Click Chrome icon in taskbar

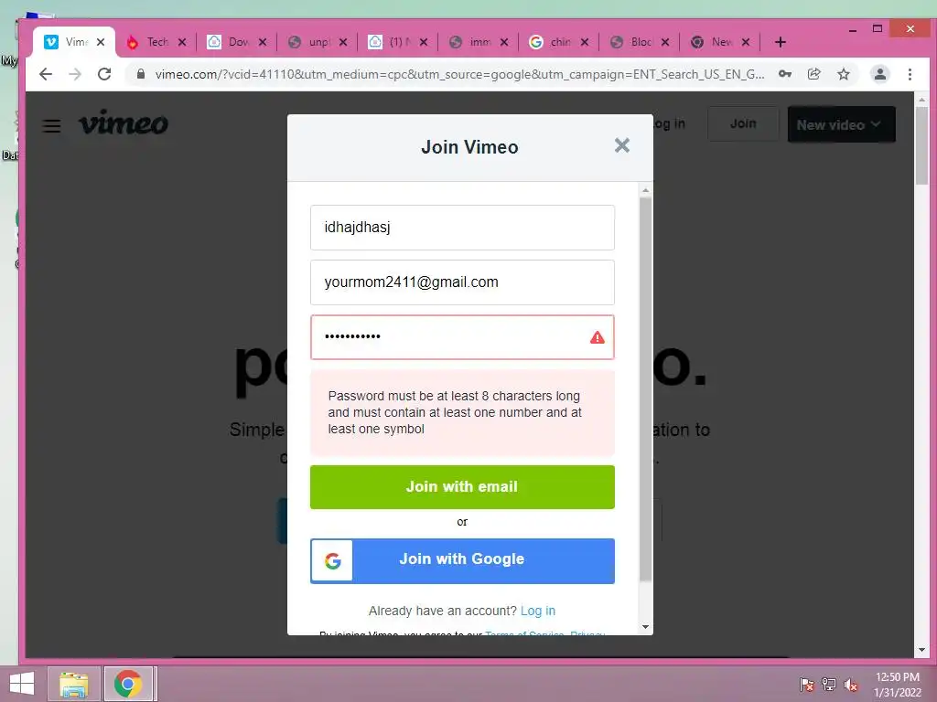(x=128, y=684)
